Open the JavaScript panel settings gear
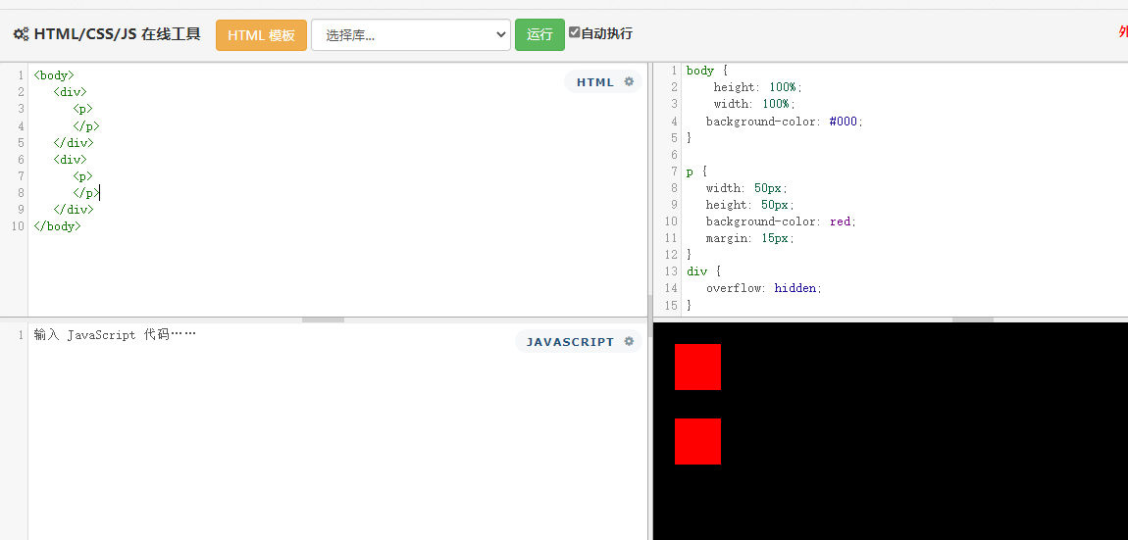The width and height of the screenshot is (1128, 540). click(x=629, y=342)
